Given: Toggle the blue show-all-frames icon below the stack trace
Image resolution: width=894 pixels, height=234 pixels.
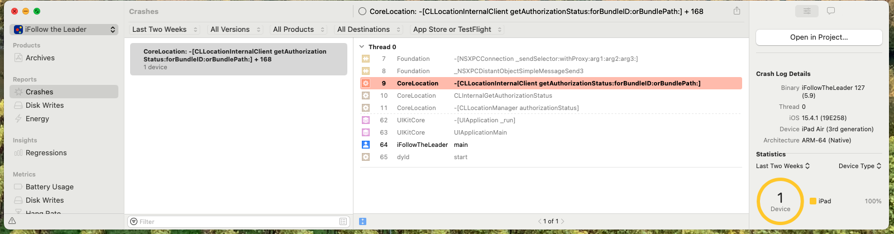Looking at the screenshot, I should pos(362,222).
